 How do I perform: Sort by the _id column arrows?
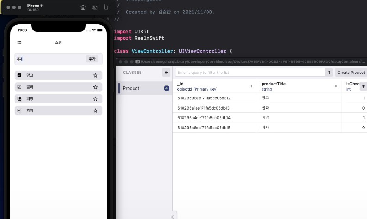251,86
